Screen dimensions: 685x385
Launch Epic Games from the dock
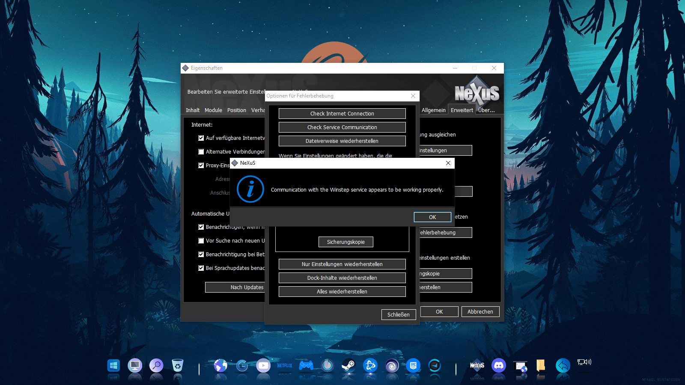413,366
